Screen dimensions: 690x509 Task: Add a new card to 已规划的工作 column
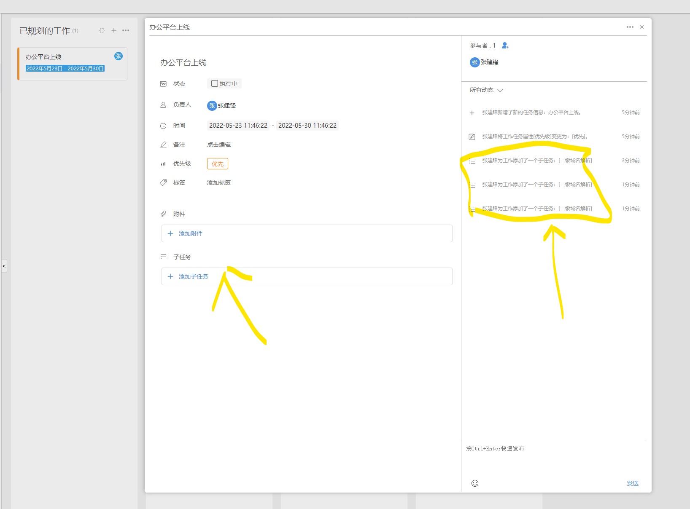[114, 30]
